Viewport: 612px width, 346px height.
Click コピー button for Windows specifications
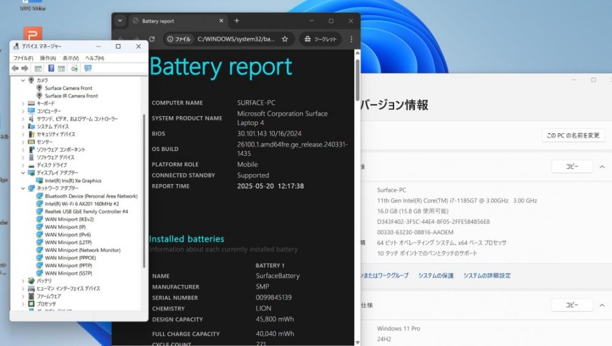572,305
